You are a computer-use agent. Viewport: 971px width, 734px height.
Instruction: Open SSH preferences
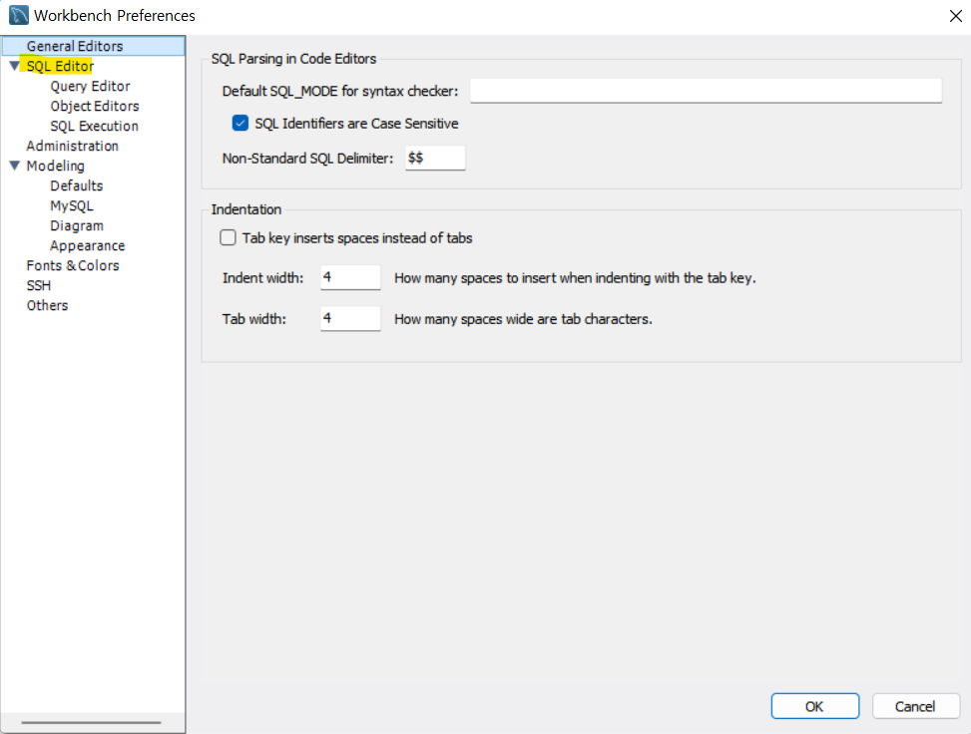[x=38, y=285]
